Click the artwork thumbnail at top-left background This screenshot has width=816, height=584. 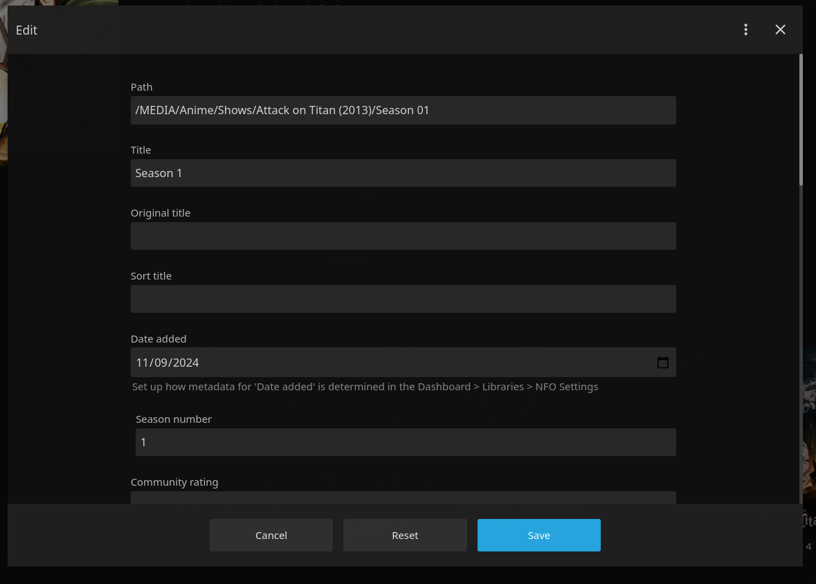click(x=3, y=83)
